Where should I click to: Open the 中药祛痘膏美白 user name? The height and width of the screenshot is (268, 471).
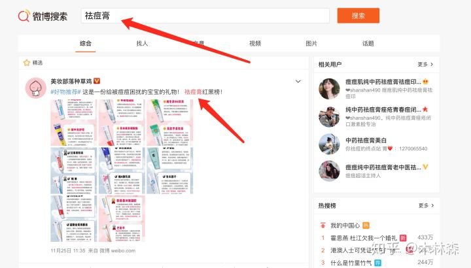[366, 140]
